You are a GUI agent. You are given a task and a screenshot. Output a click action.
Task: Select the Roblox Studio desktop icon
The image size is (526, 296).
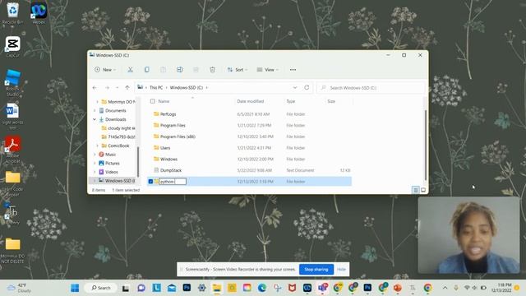point(13,83)
